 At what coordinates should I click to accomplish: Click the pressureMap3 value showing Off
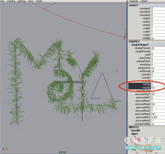tap(158, 114)
